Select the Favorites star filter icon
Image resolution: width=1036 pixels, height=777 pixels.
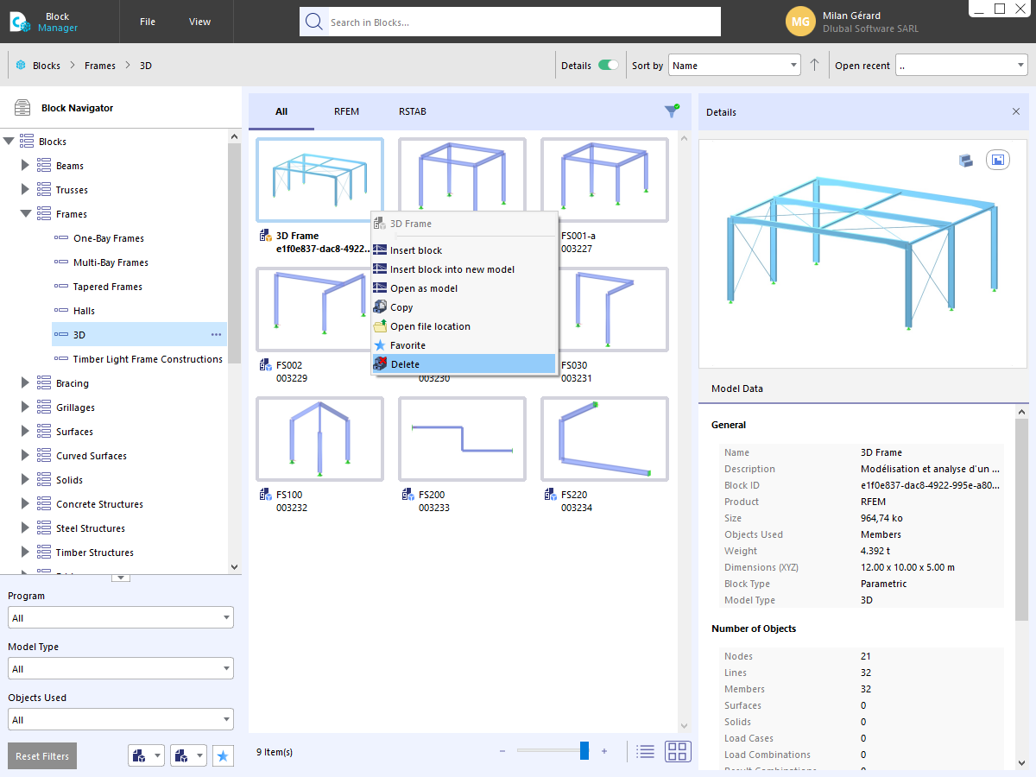pyautogui.click(x=223, y=755)
